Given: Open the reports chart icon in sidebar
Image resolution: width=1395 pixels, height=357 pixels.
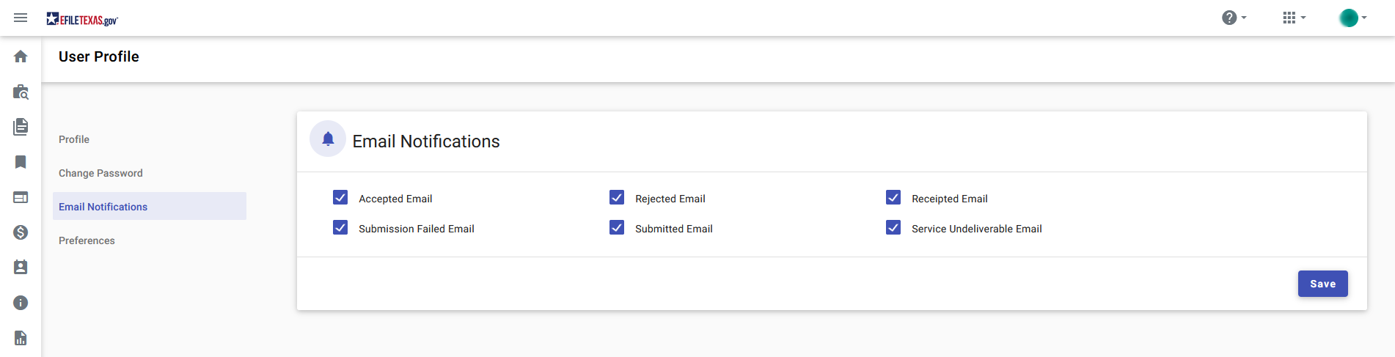Looking at the screenshot, I should pyautogui.click(x=21, y=338).
